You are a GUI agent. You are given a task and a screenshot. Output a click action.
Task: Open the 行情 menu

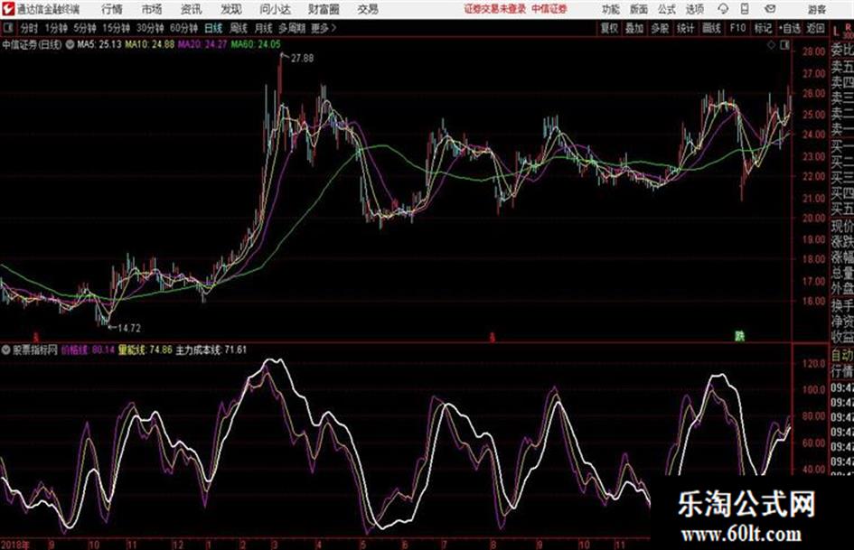point(112,9)
